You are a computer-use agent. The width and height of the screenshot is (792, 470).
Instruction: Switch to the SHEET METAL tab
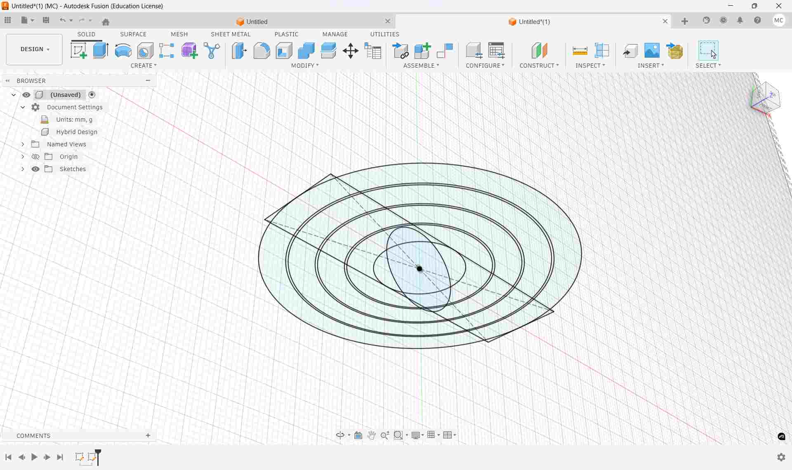click(231, 34)
